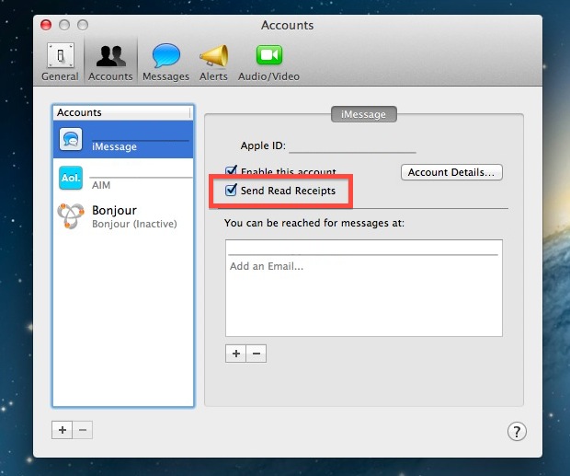Open the Messages preferences pane

coord(165,61)
